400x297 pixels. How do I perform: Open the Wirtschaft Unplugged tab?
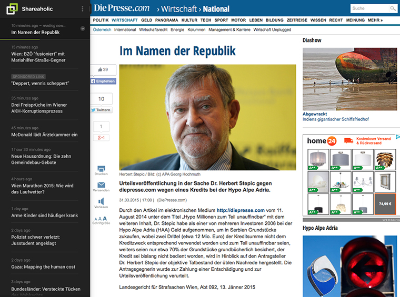272,30
